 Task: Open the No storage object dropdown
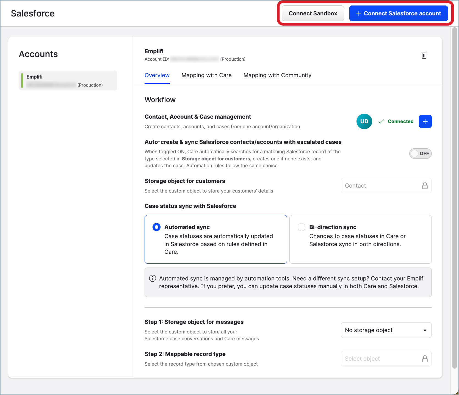pos(386,330)
